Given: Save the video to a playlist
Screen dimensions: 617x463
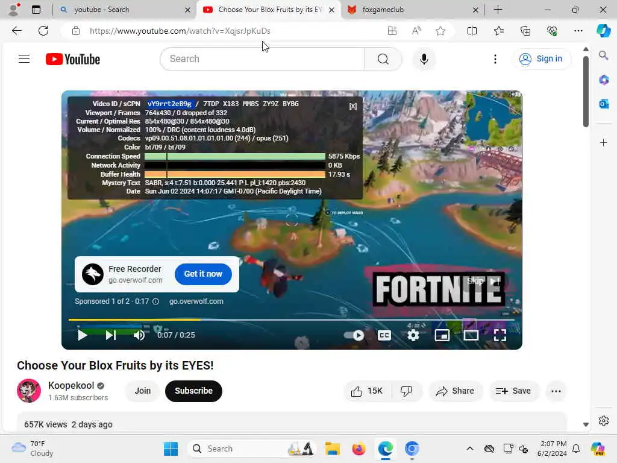Looking at the screenshot, I should pos(513,391).
